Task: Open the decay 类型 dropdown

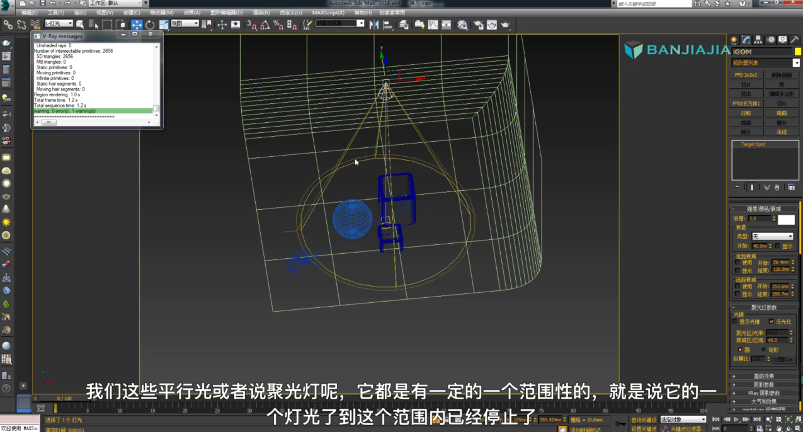Action: (x=773, y=236)
